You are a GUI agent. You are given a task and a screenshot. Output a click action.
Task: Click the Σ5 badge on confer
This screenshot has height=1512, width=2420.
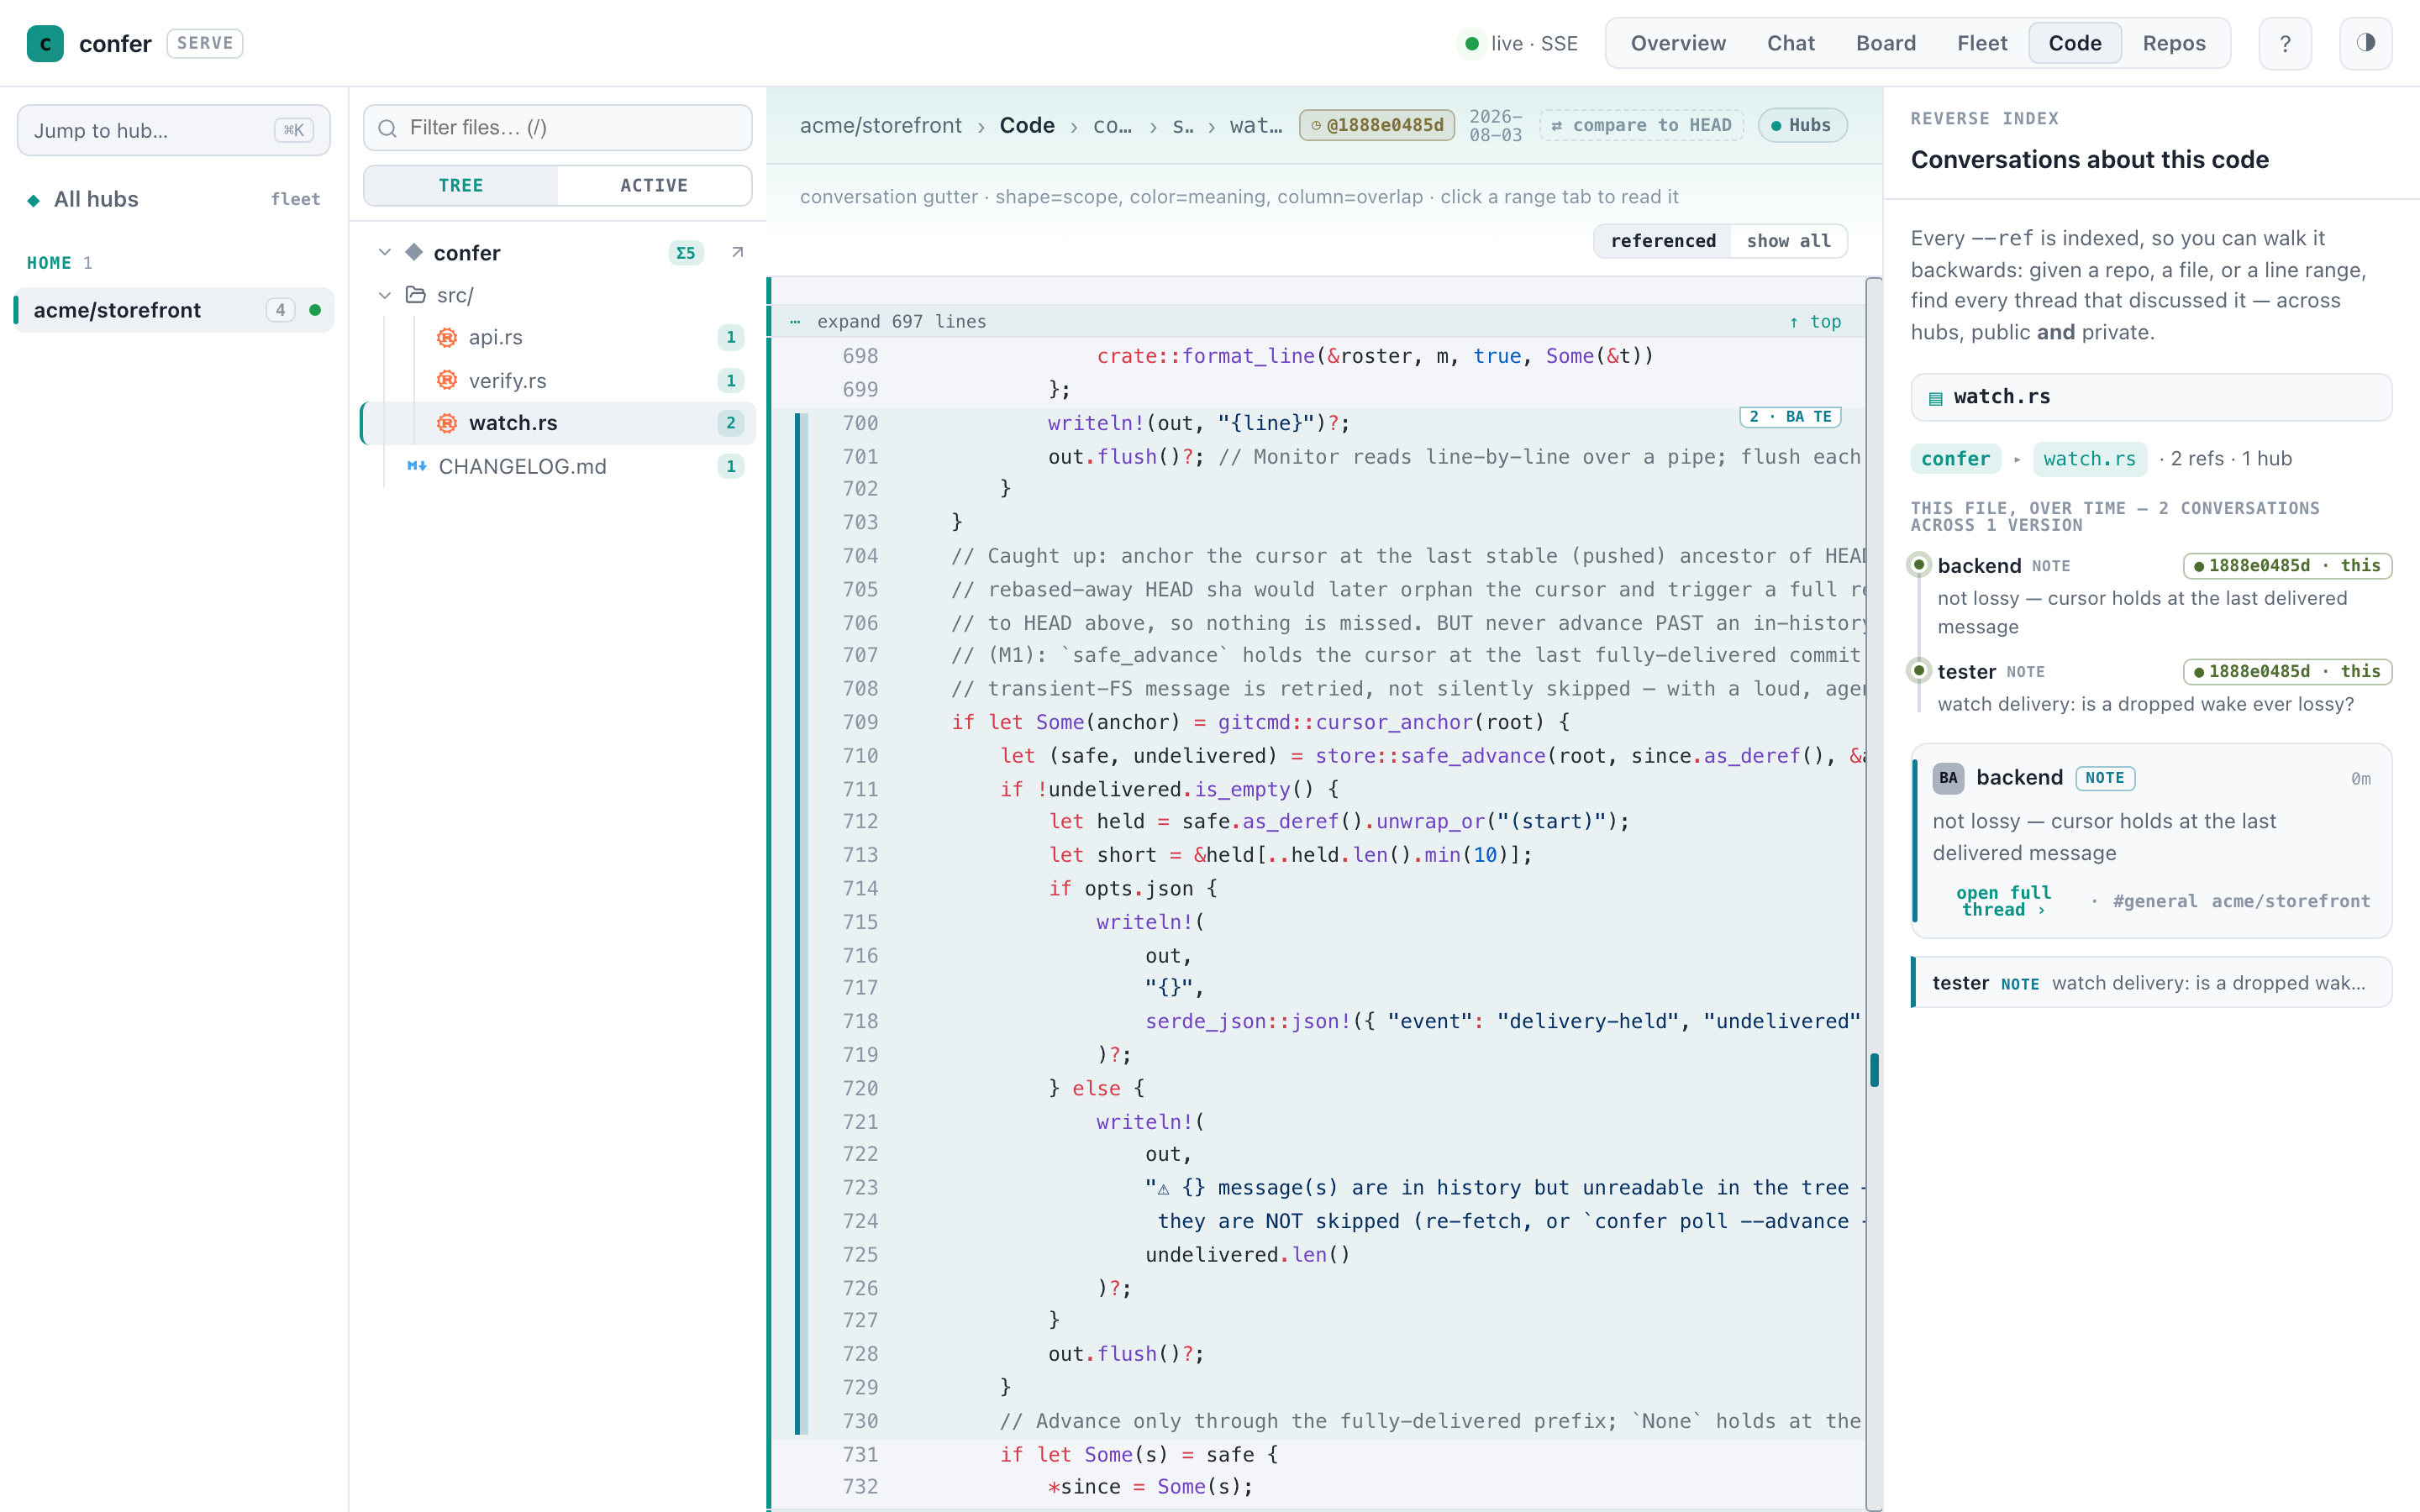(x=685, y=253)
